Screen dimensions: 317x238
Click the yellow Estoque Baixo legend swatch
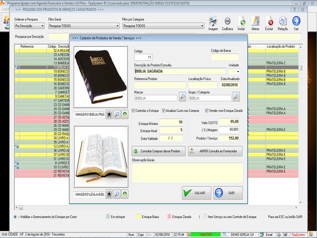(x=139, y=217)
